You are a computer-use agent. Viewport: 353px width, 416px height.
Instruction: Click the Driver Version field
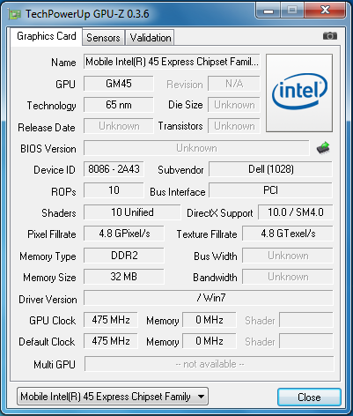click(x=209, y=298)
